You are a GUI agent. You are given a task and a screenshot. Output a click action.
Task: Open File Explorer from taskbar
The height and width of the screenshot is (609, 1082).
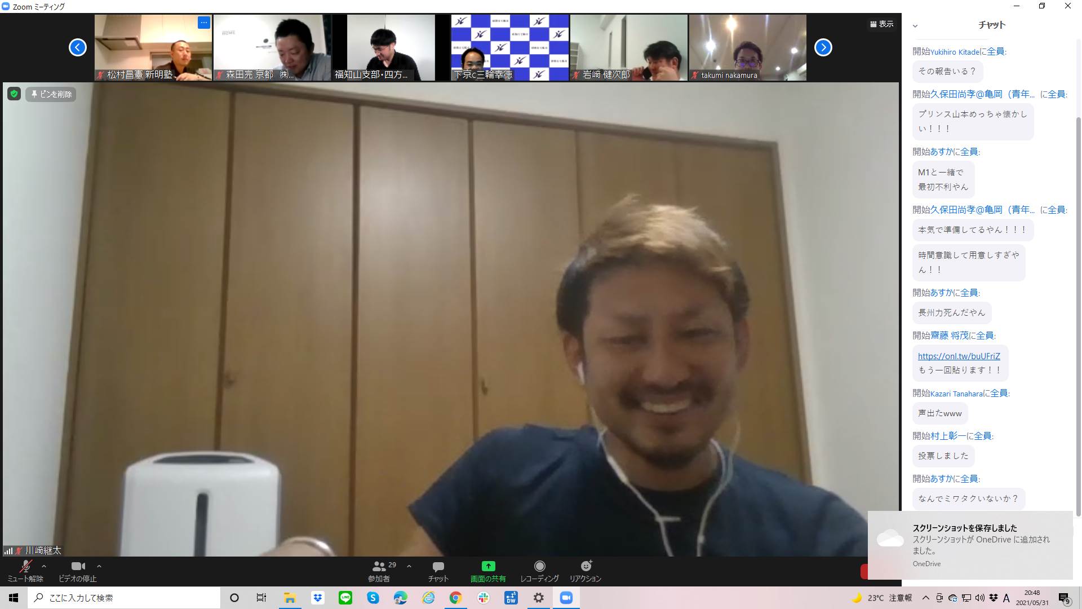(x=290, y=598)
